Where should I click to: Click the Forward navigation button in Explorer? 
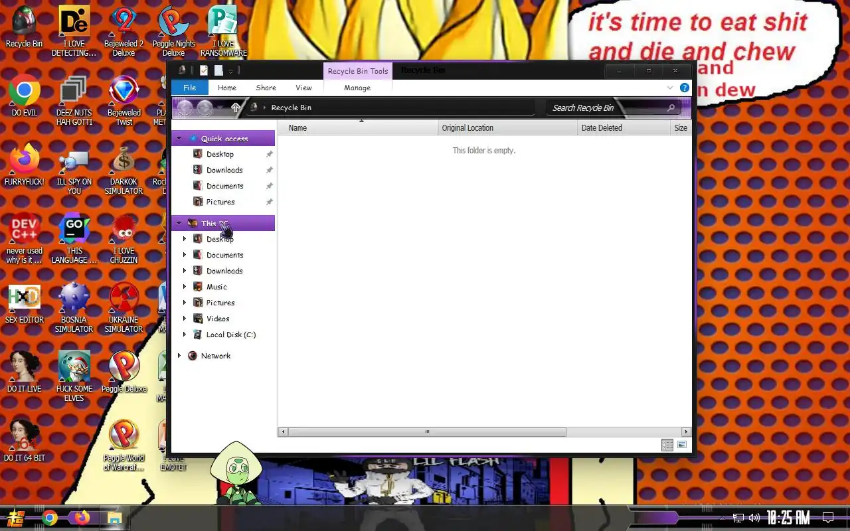click(x=205, y=108)
